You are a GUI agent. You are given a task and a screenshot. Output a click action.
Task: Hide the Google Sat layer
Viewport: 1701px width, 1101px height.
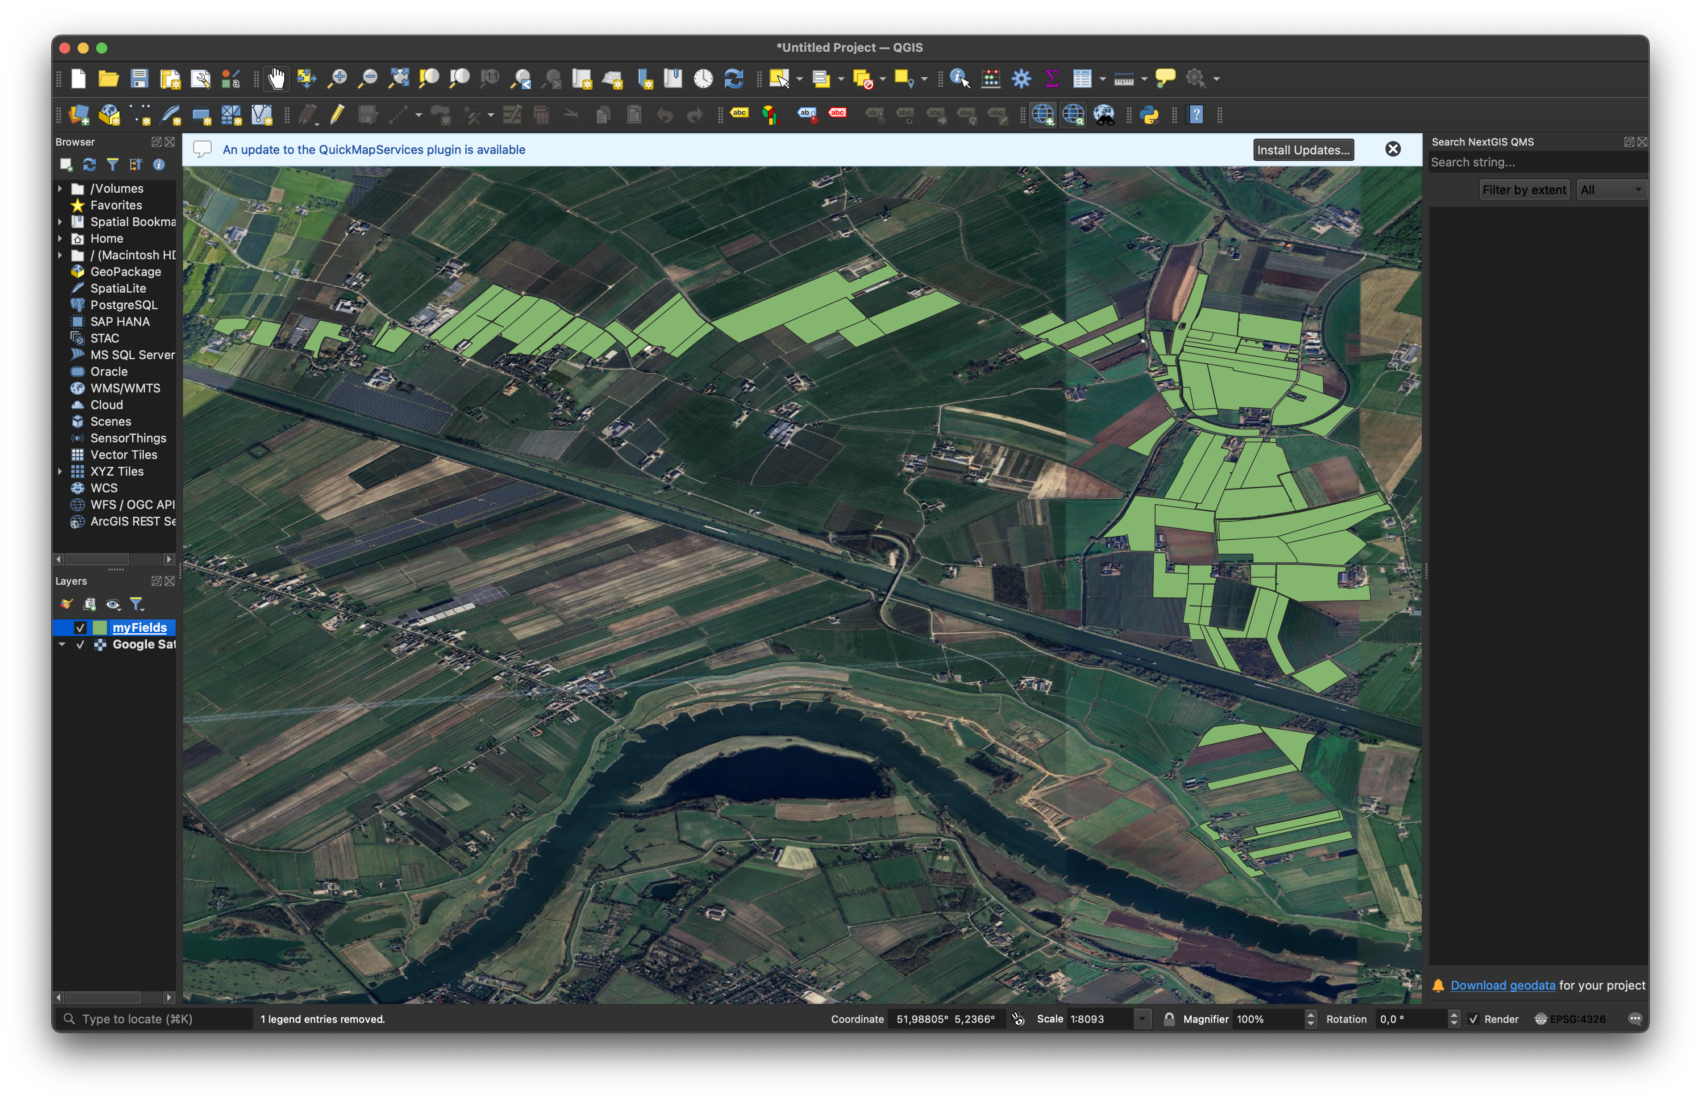point(80,644)
